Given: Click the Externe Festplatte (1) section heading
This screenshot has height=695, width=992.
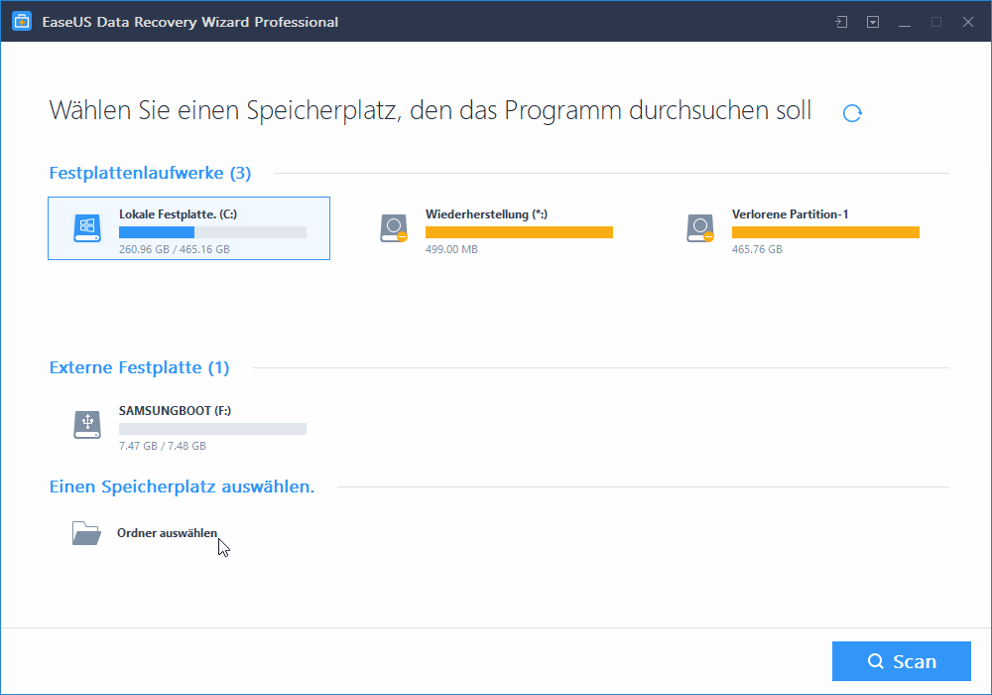Looking at the screenshot, I should [x=139, y=367].
